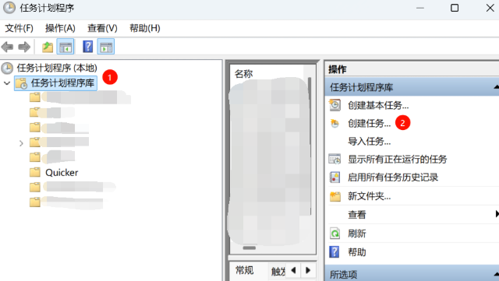Viewport: 499px width, 281px height.
Task: Open the 帮助(H) menu
Action: (145, 28)
